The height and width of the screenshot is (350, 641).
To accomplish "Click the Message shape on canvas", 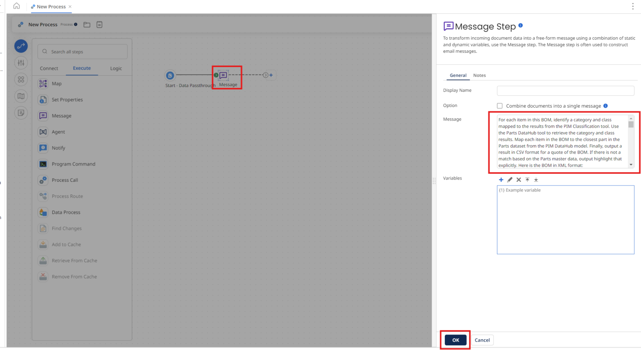I will (223, 75).
